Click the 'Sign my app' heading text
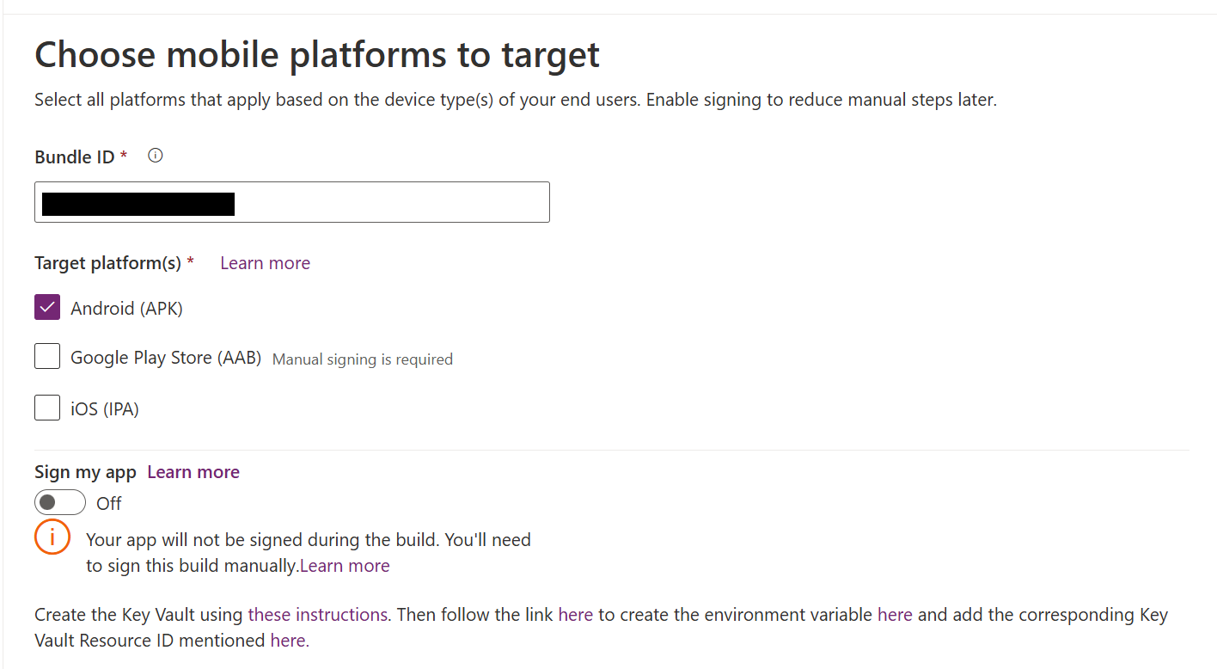This screenshot has width=1217, height=669. tap(85, 472)
